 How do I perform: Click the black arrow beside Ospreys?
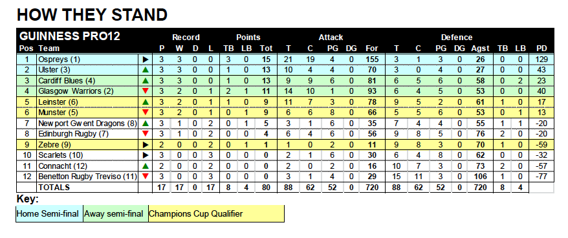pyautogui.click(x=146, y=59)
